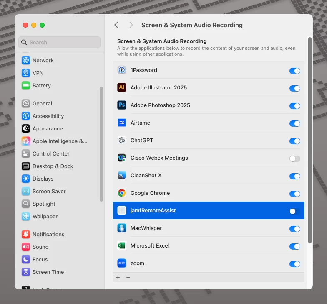The width and height of the screenshot is (327, 304).
Task: Click the green full-screen window button
Action: coord(42,25)
